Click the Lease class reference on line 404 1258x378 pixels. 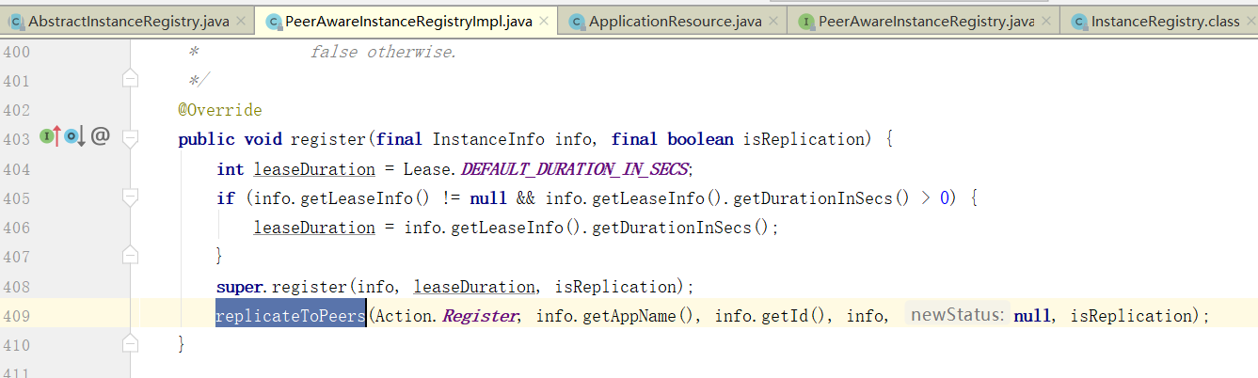click(430, 169)
